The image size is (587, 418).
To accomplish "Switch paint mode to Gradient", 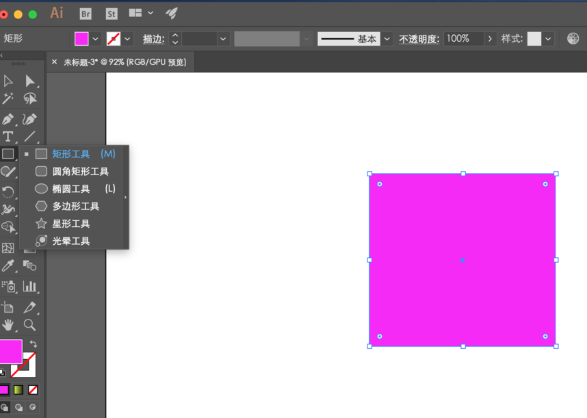I will pos(18,390).
